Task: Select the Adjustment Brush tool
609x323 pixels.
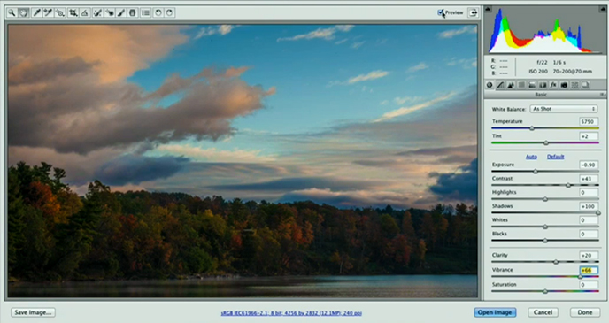Action: click(x=120, y=12)
